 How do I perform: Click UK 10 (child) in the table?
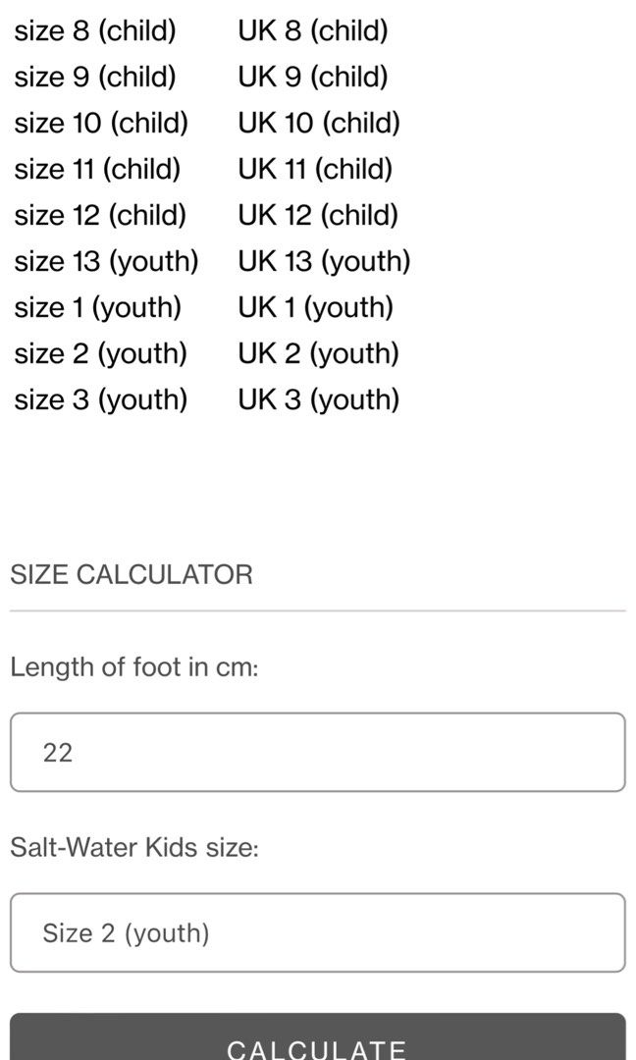319,123
